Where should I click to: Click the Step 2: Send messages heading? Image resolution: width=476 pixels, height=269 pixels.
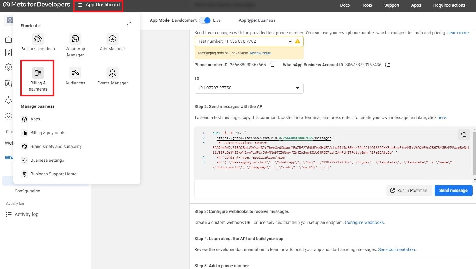point(229,106)
